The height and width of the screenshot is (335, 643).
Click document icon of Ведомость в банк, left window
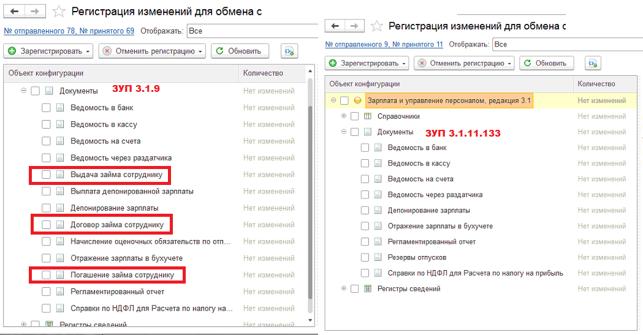pyautogui.click(x=60, y=108)
